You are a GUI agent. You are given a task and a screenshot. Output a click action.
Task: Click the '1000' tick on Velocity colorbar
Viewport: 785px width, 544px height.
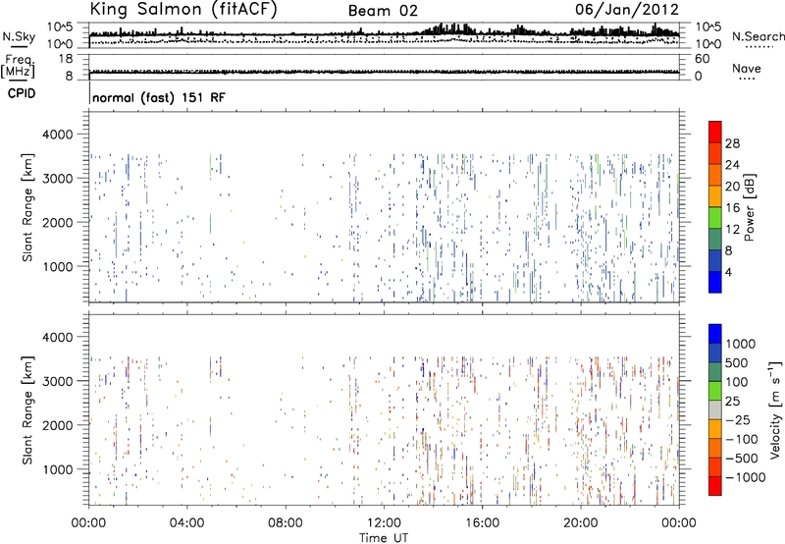[x=741, y=344]
